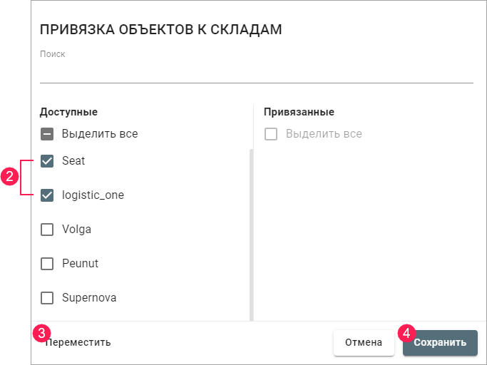Enable the Peunut checkbox
The image size is (487, 365).
coord(47,264)
